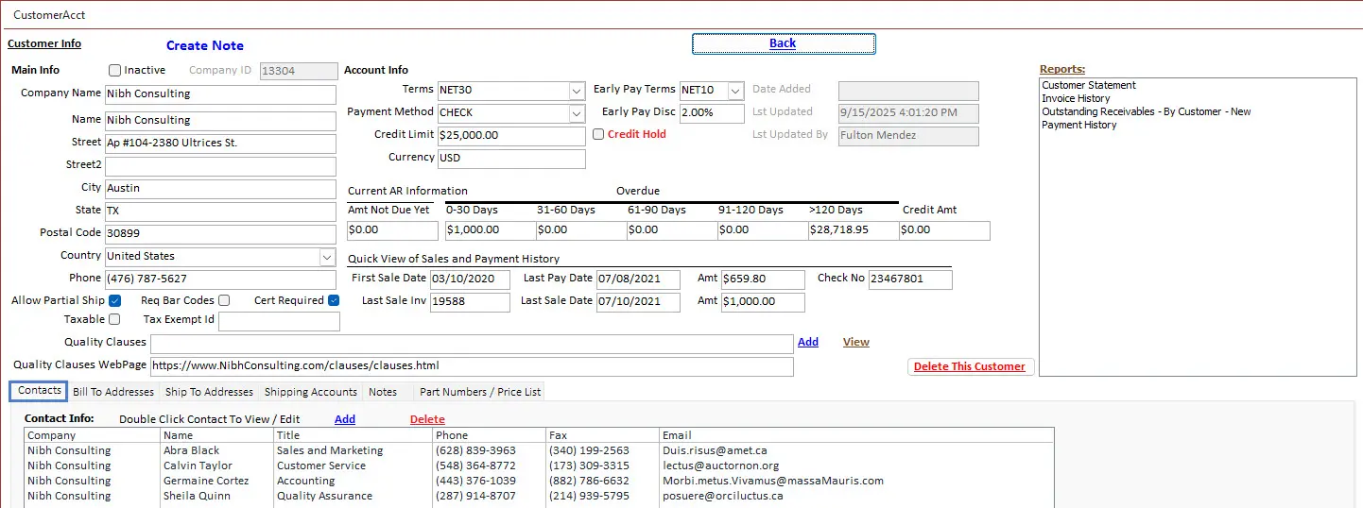Screen dimensions: 1363x508
Task: Enable the Credit Hold checkbox
Action: [598, 134]
